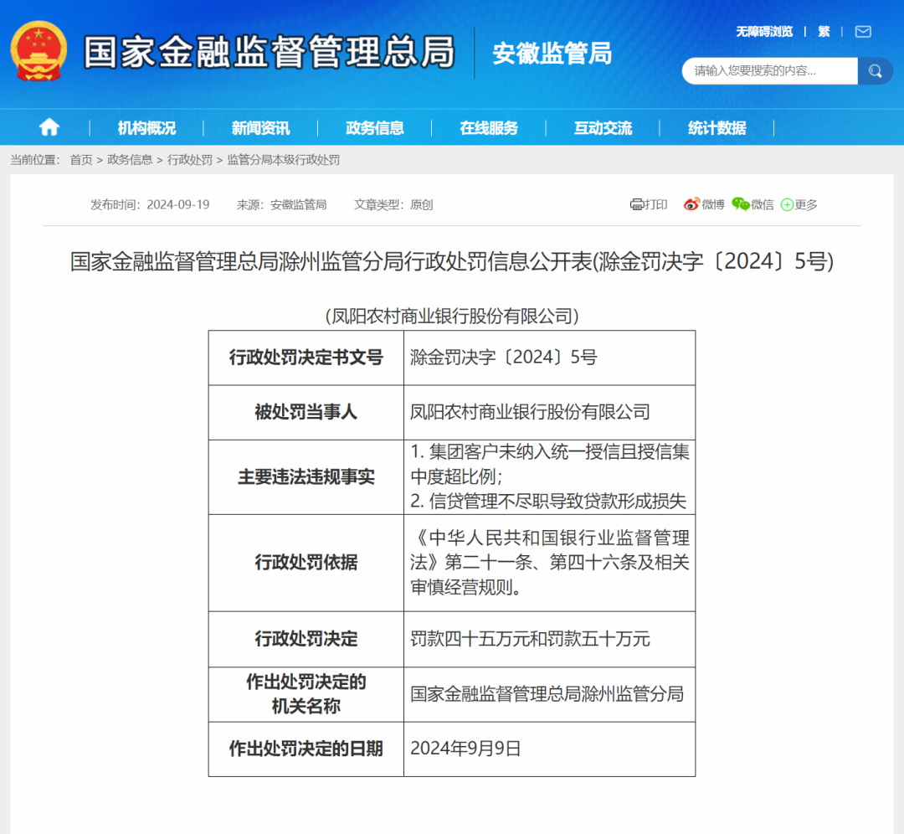Click the search magnifier button

tap(876, 71)
